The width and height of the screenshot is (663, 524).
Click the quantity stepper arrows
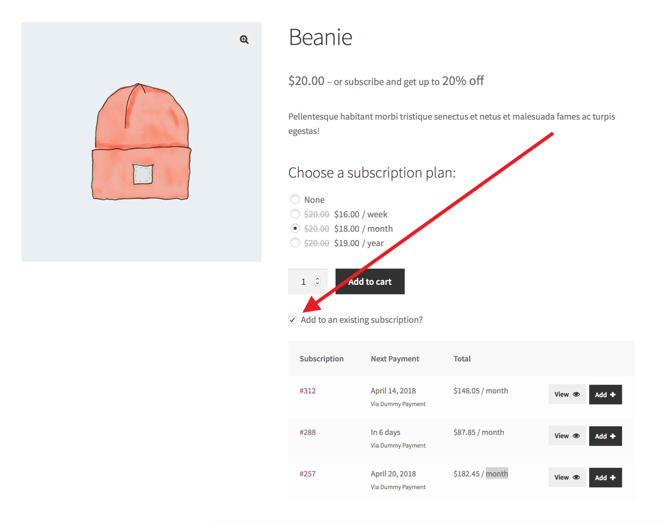pyautogui.click(x=317, y=281)
